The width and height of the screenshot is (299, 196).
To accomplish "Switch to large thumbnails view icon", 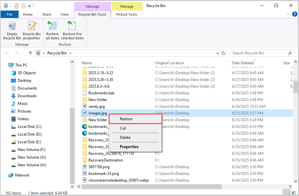I will tap(293, 192).
